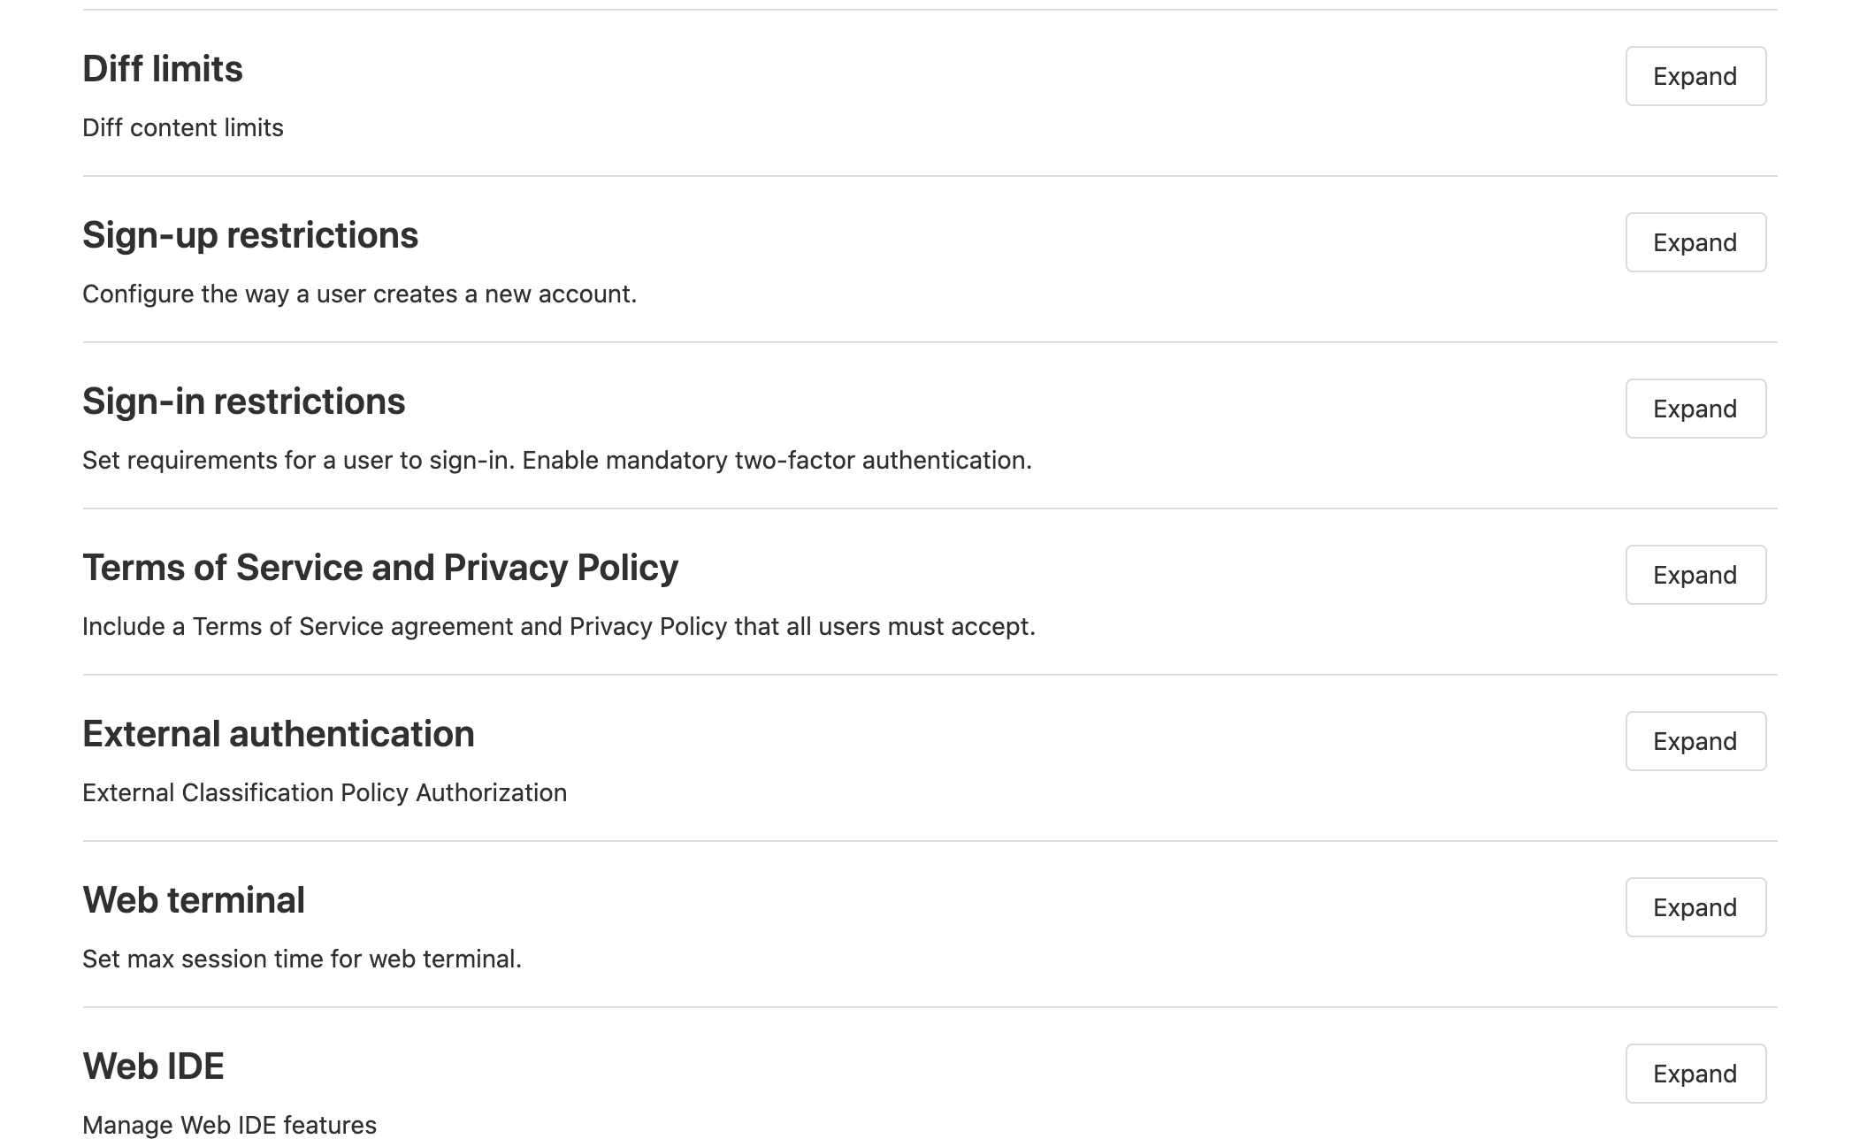Viewport: 1852px width, 1139px height.
Task: Expand the Sign-up restrictions section
Action: point(1695,242)
